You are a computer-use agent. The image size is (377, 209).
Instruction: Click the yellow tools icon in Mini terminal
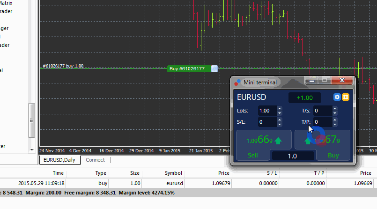point(345,97)
